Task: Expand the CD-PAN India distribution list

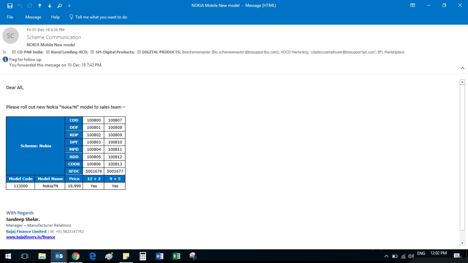Action: (14, 52)
